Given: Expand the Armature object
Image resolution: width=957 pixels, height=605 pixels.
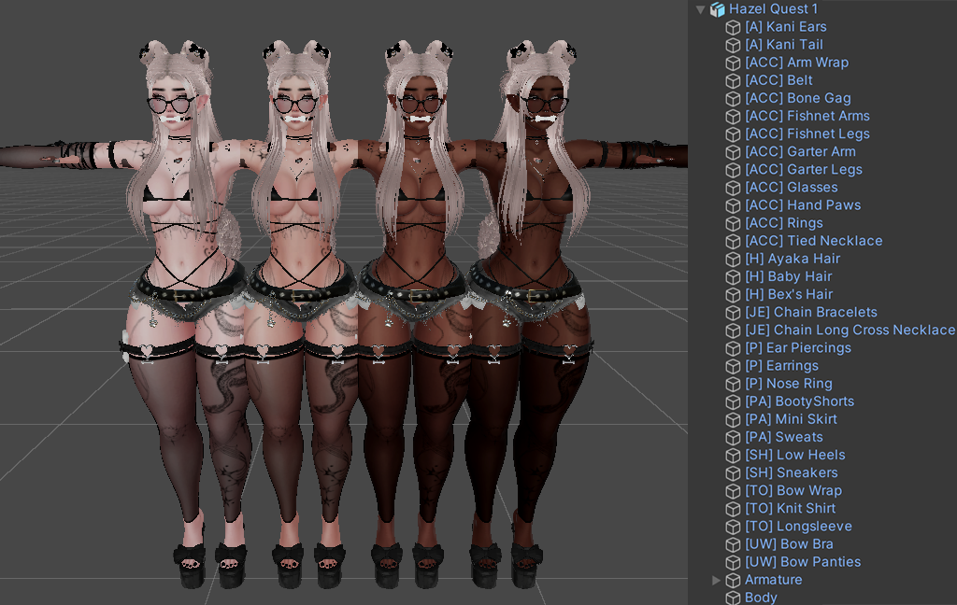Looking at the screenshot, I should [717, 580].
